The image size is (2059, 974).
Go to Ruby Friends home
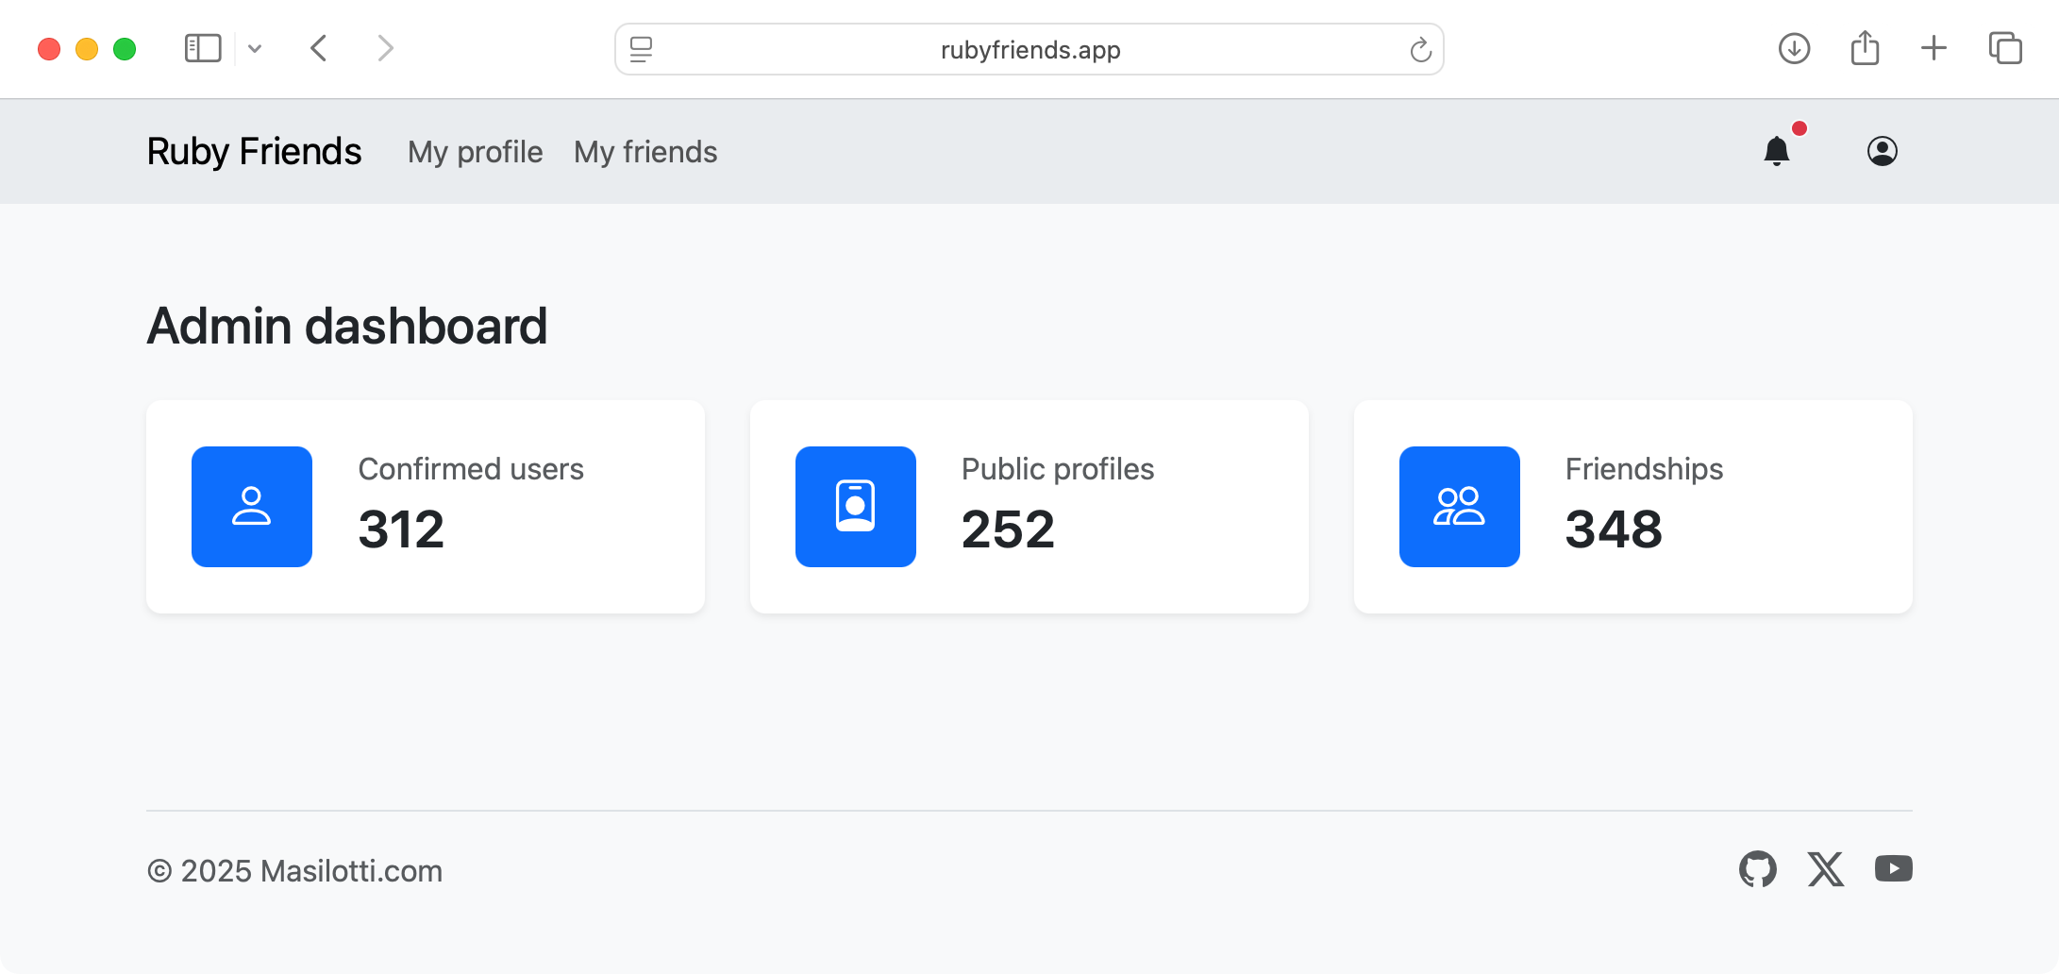coord(254,152)
